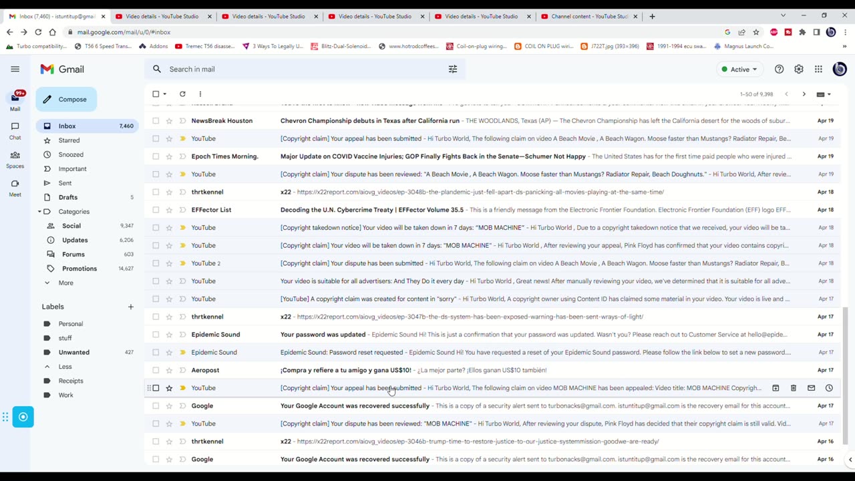Open the Social category

tap(71, 226)
